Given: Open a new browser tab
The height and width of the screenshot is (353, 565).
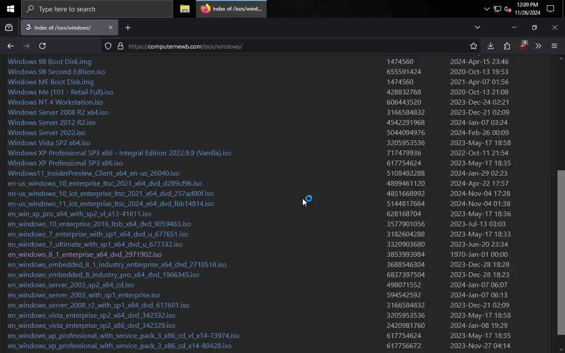Looking at the screenshot, I should (x=128, y=27).
